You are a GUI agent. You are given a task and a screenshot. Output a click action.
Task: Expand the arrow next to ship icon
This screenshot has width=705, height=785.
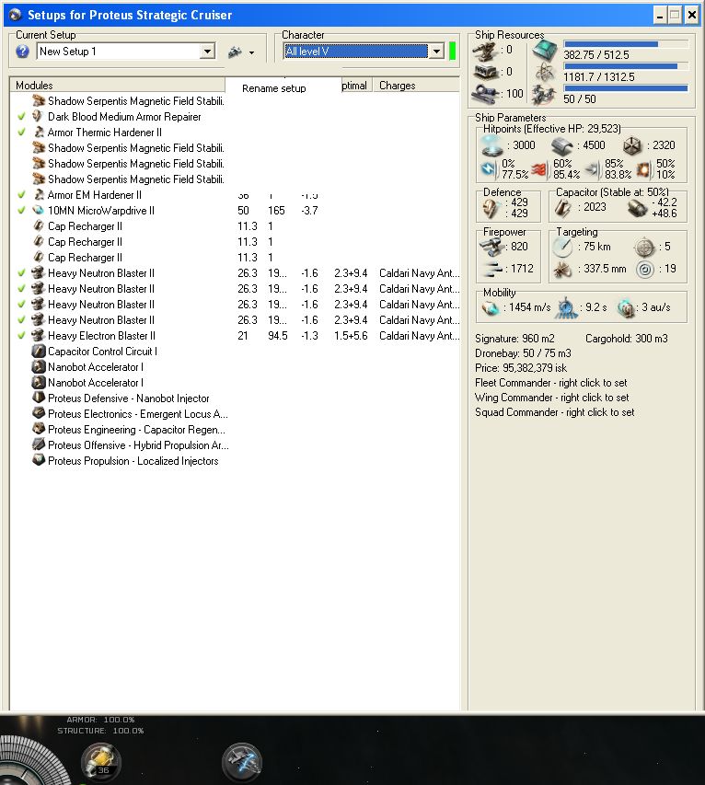pyautogui.click(x=251, y=52)
